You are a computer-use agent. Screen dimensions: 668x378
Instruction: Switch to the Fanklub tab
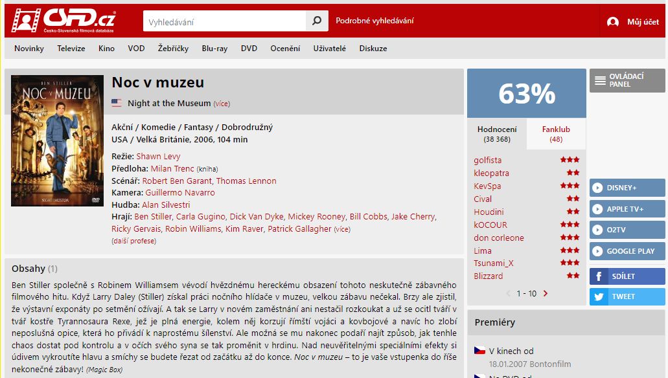pos(556,134)
